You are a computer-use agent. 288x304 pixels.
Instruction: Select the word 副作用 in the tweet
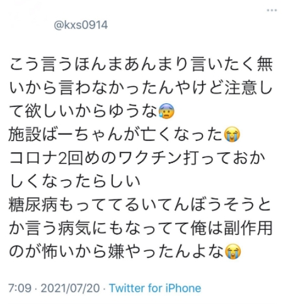[248, 228]
